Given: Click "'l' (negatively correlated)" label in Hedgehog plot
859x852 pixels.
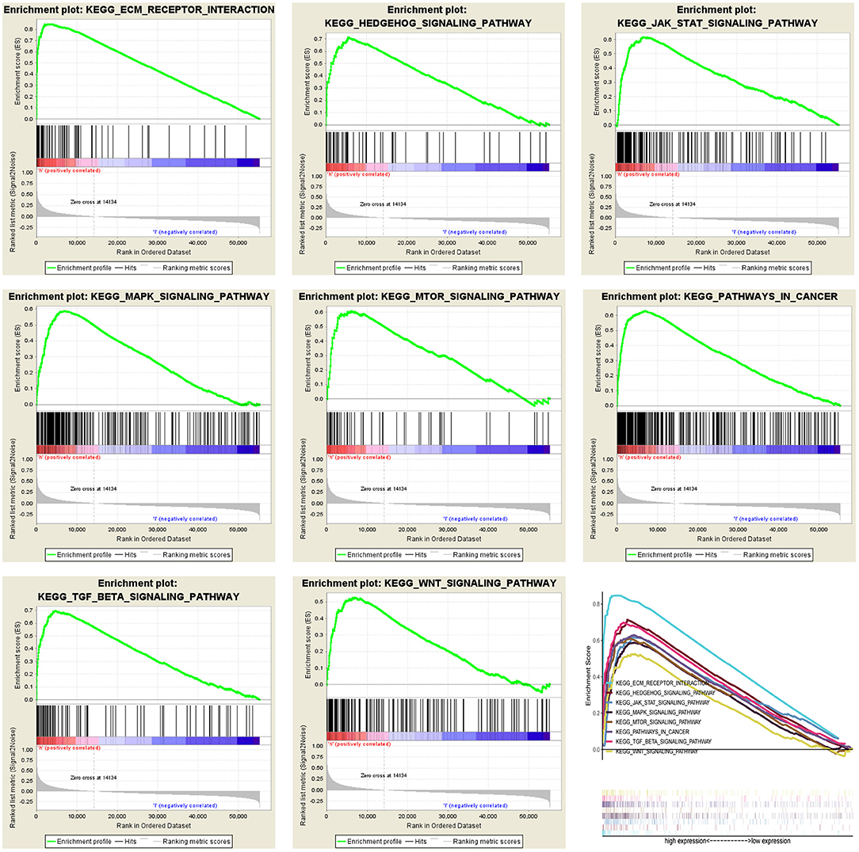Looking at the screenshot, I should pyautogui.click(x=475, y=232).
